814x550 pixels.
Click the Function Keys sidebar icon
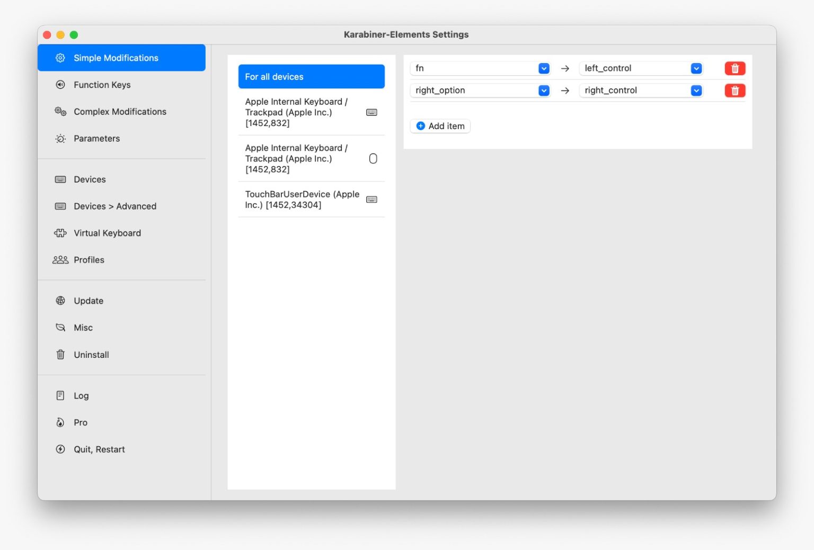60,85
